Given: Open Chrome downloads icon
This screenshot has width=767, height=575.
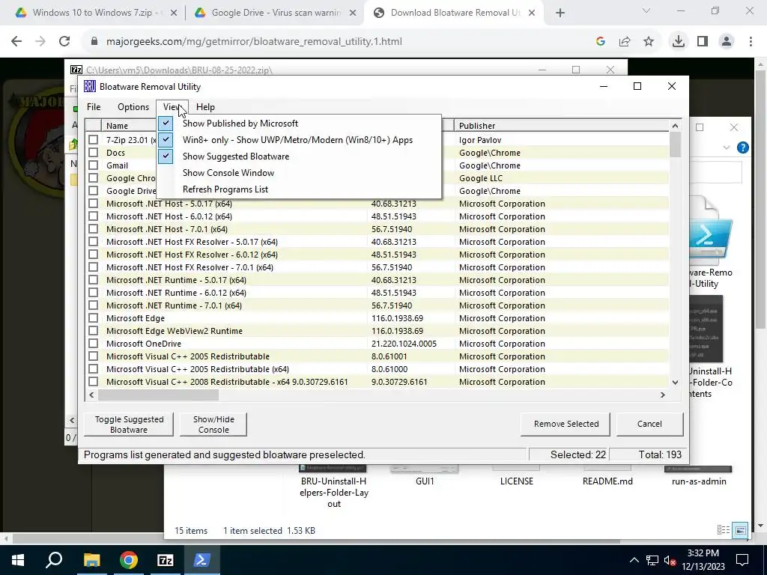Looking at the screenshot, I should click(x=678, y=42).
